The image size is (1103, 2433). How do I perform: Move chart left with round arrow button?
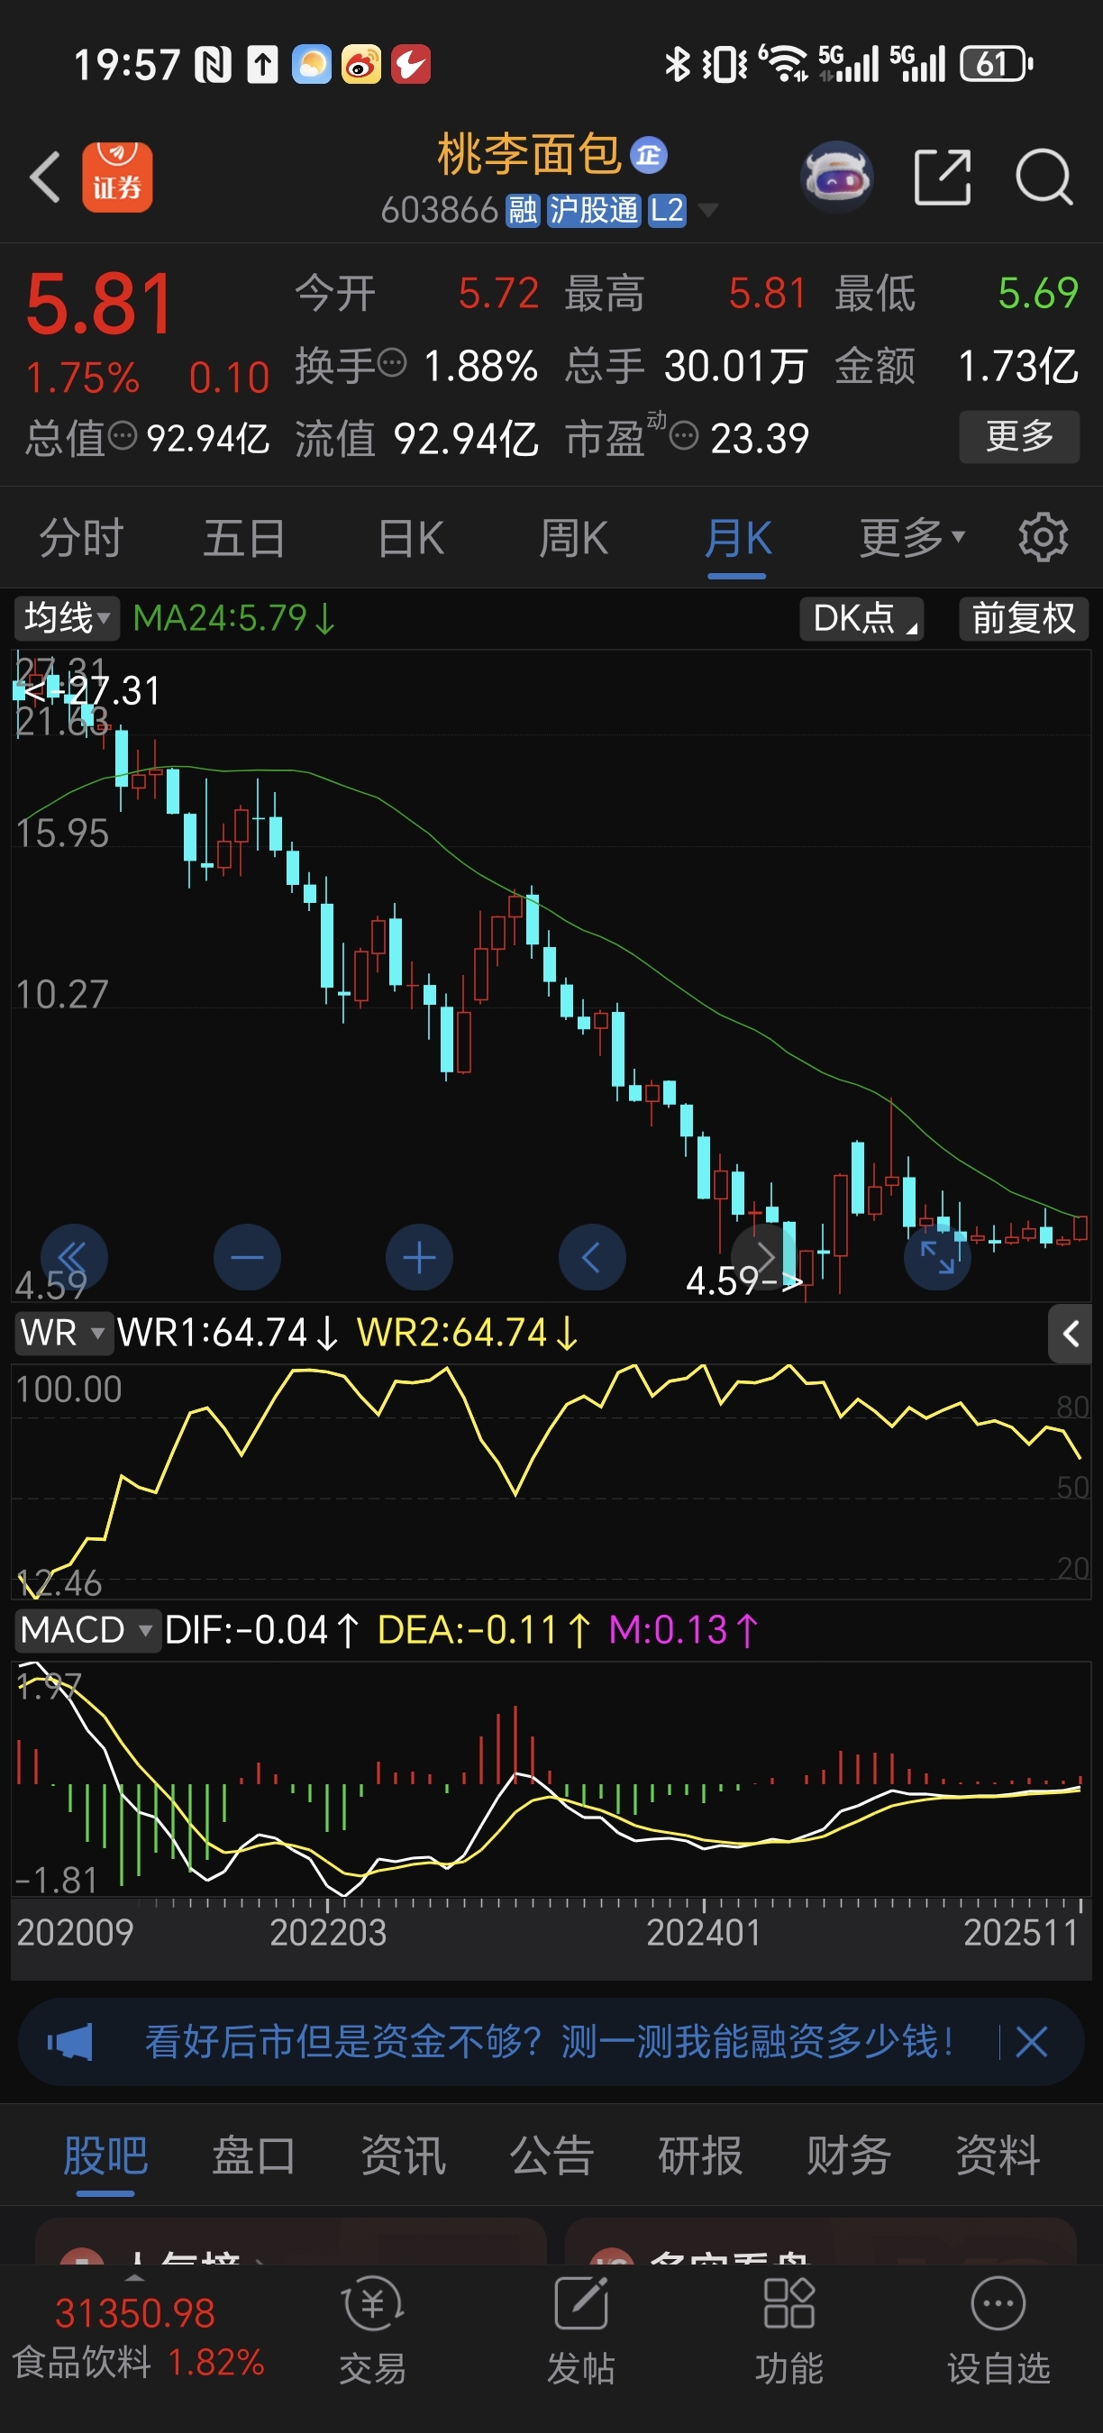tap(592, 1257)
